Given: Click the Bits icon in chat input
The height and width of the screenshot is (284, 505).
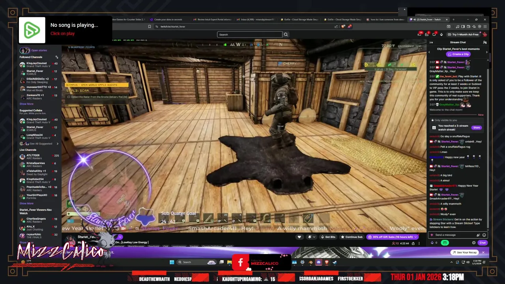Looking at the screenshot, I should coord(478,235).
